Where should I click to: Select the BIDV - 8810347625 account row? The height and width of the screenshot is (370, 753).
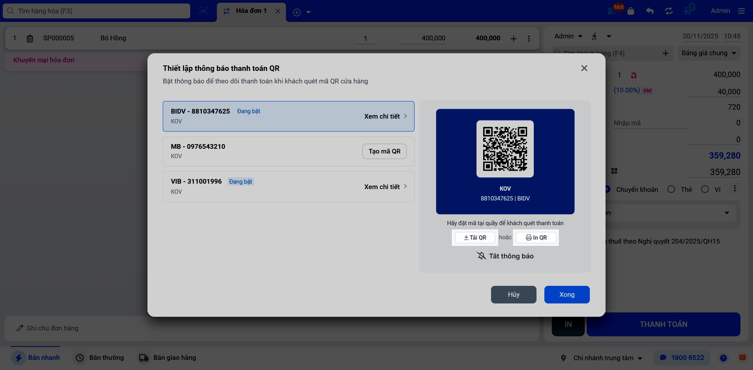point(289,116)
